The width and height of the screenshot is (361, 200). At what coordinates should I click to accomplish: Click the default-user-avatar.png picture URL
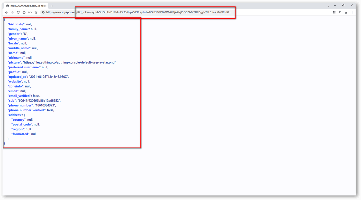(69, 62)
